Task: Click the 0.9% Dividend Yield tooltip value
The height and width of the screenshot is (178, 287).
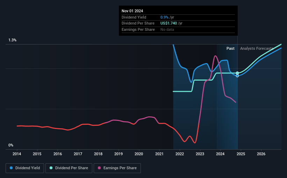Action: point(164,17)
